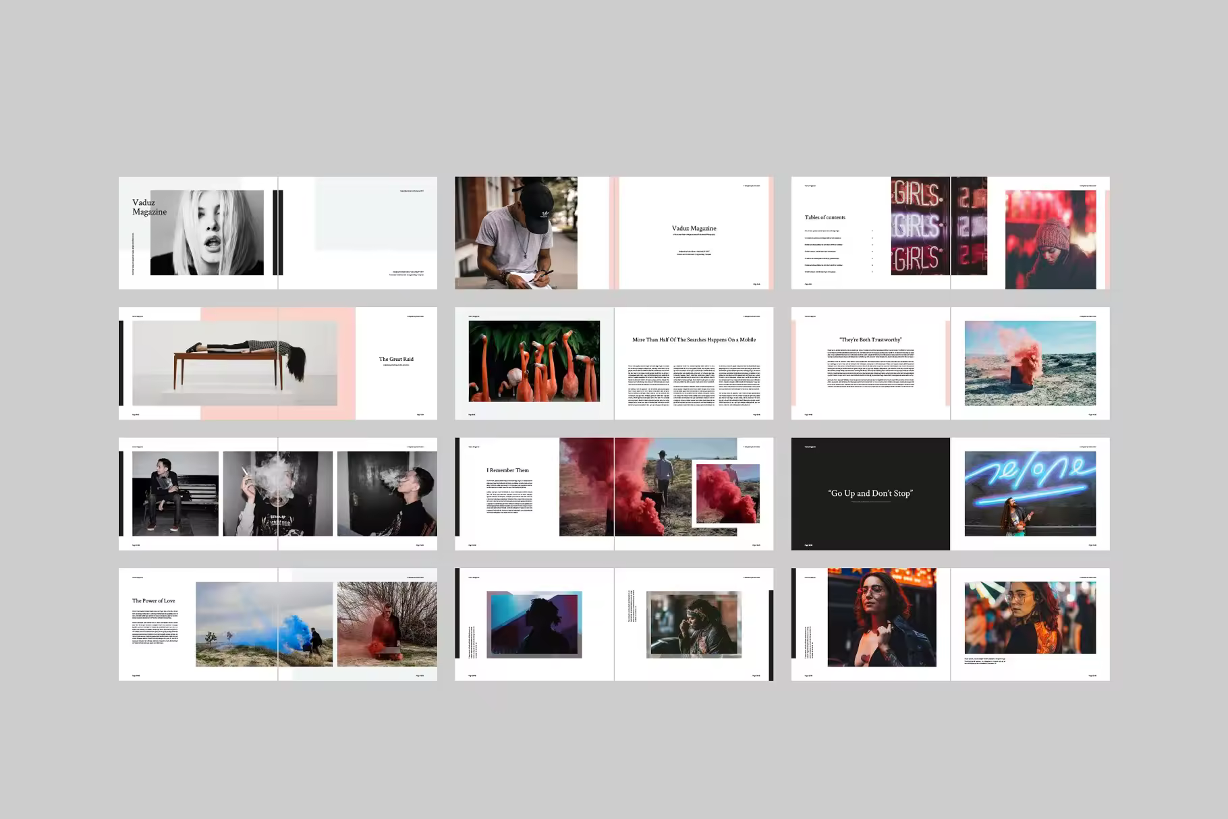Open the Vaduz Magazine cover spread with blonde woman

[278, 233]
